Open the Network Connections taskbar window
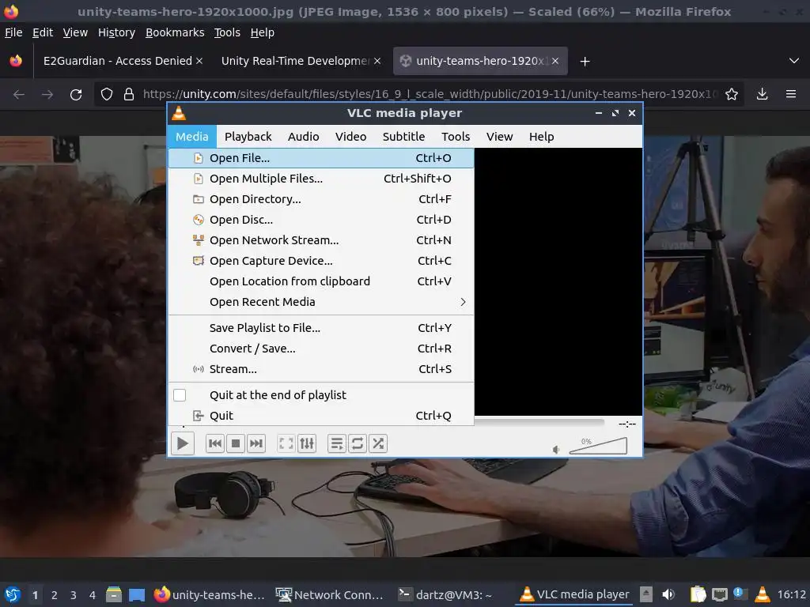This screenshot has width=810, height=607. click(x=330, y=595)
